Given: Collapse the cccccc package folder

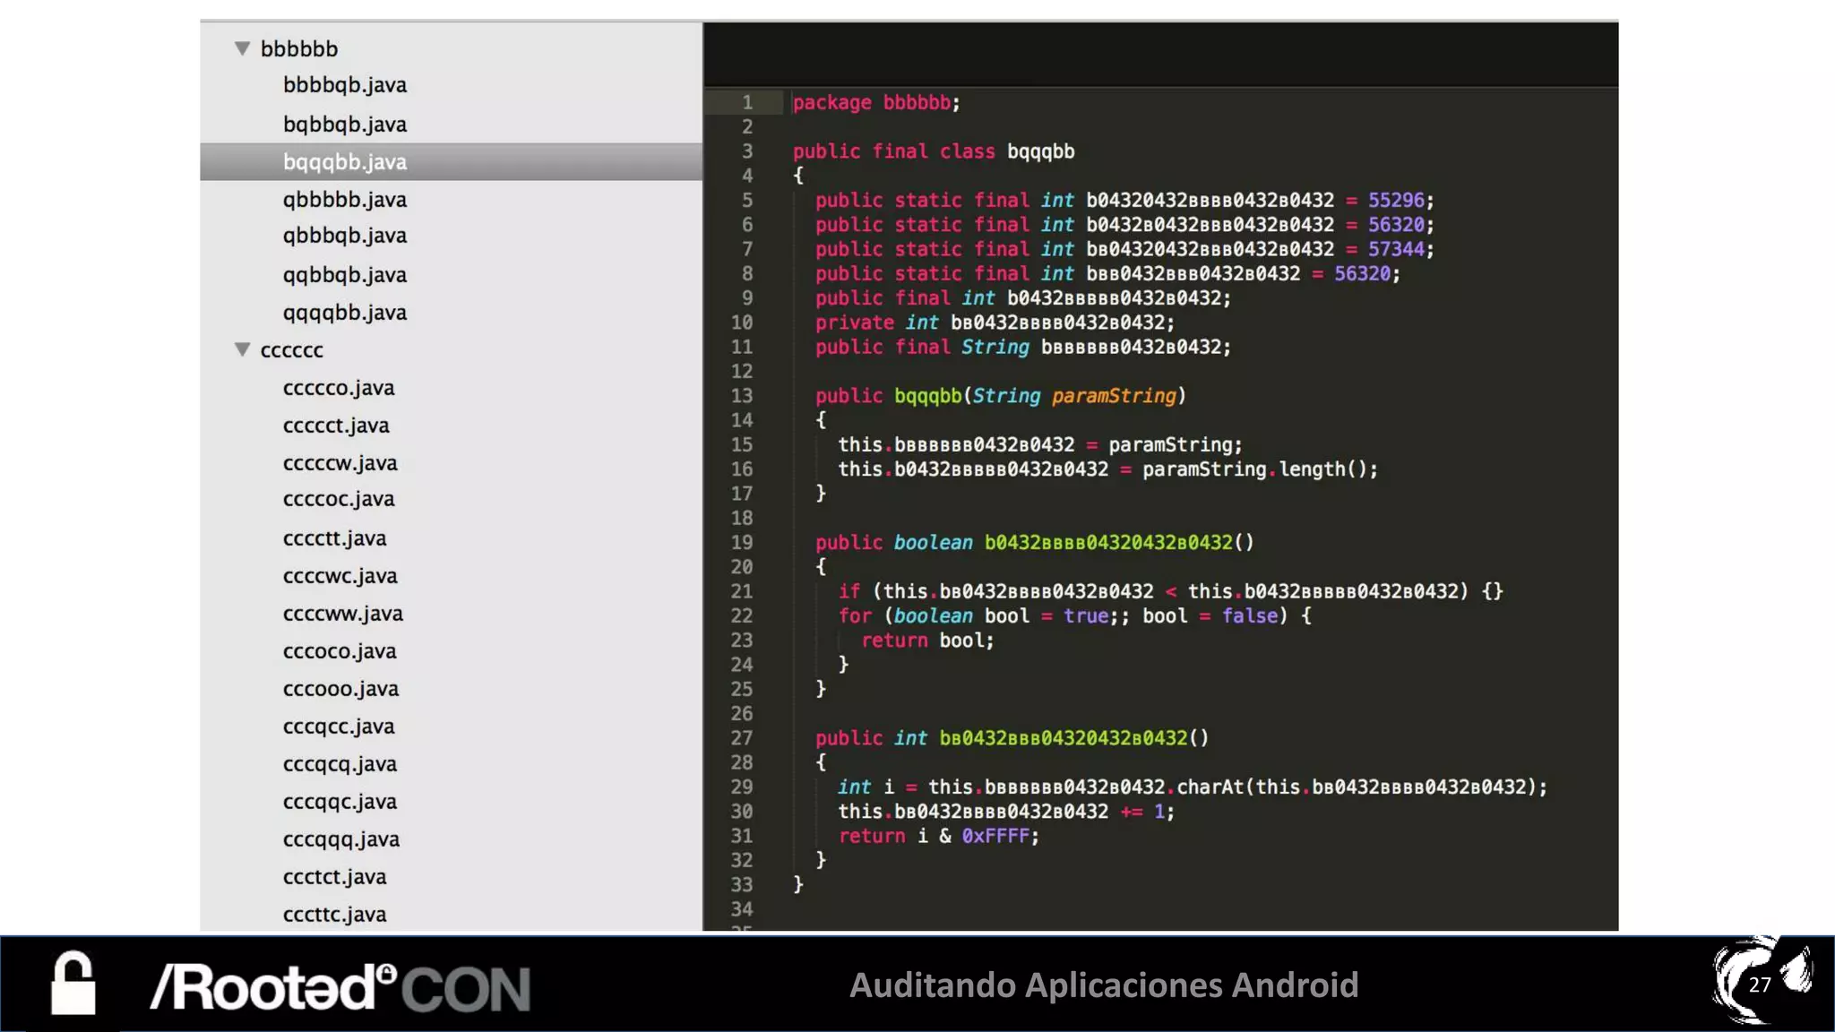Looking at the screenshot, I should point(242,349).
